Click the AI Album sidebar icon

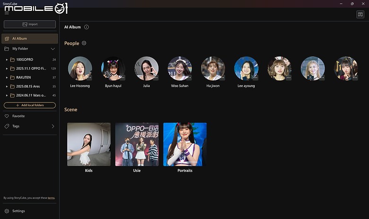pyautogui.click(x=7, y=39)
